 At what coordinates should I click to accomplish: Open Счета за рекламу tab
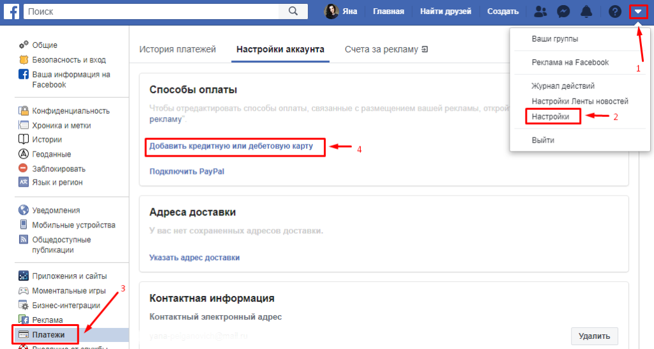[381, 49]
